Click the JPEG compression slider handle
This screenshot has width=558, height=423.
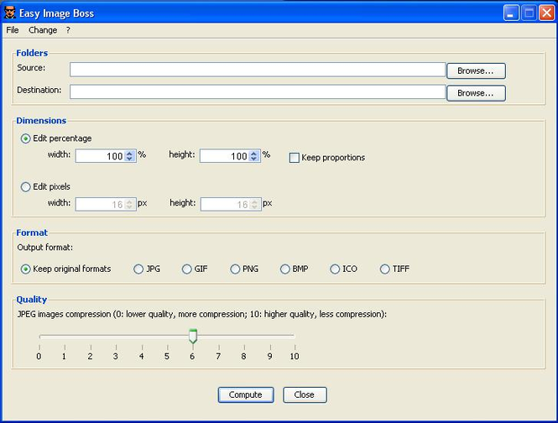click(193, 337)
